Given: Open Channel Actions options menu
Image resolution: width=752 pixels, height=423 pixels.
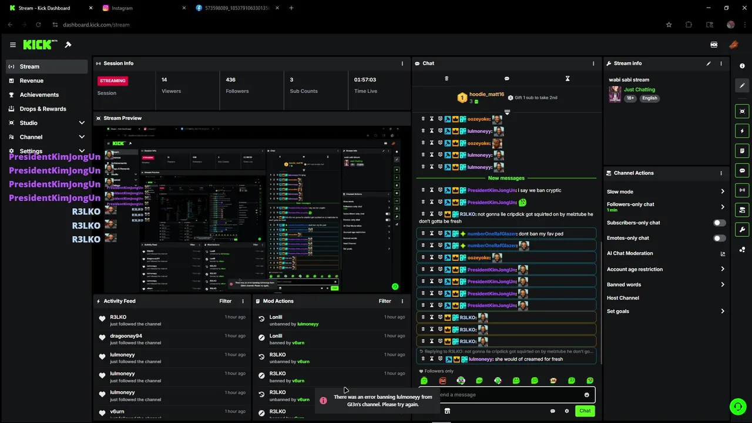Looking at the screenshot, I should (x=721, y=173).
